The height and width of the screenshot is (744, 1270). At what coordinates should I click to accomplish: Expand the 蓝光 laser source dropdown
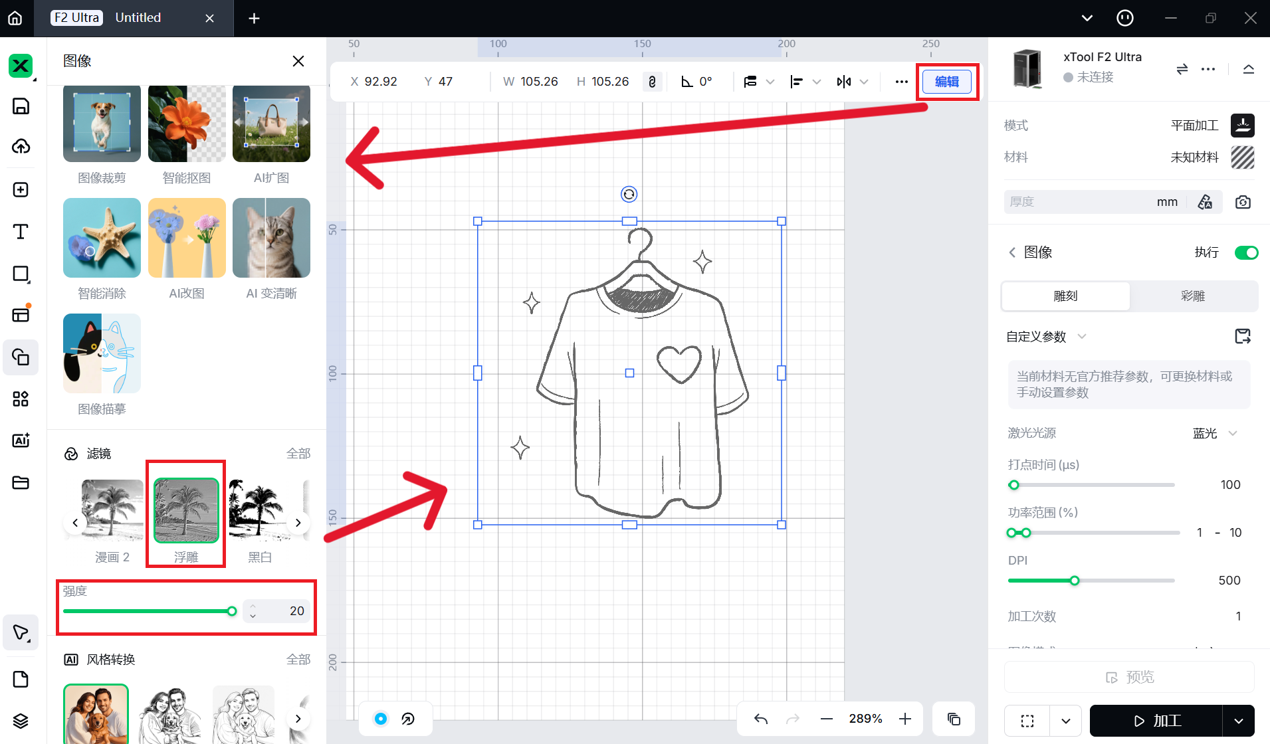coord(1233,433)
